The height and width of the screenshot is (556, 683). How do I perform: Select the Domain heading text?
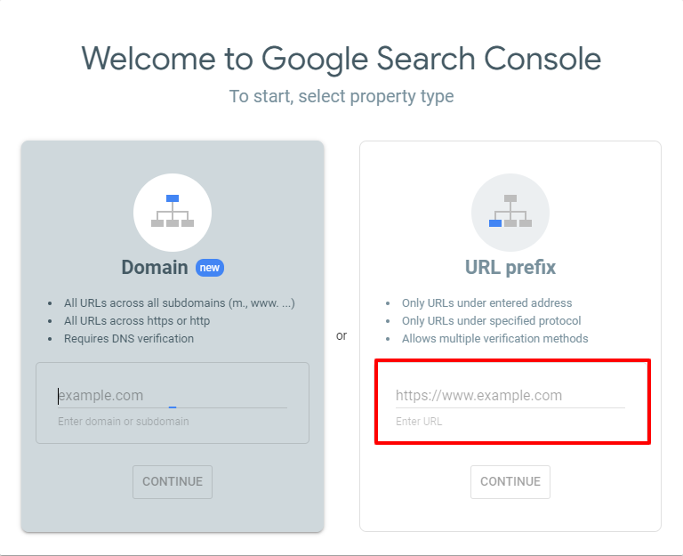pos(155,267)
